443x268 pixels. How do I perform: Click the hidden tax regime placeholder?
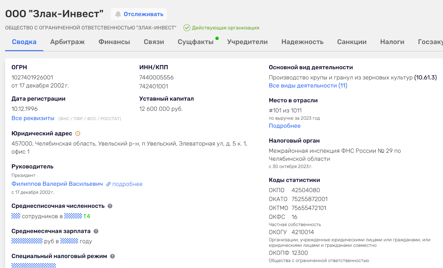(34, 265)
